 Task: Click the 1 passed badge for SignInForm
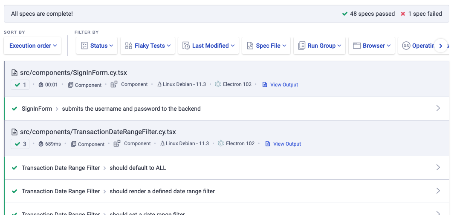(x=20, y=85)
